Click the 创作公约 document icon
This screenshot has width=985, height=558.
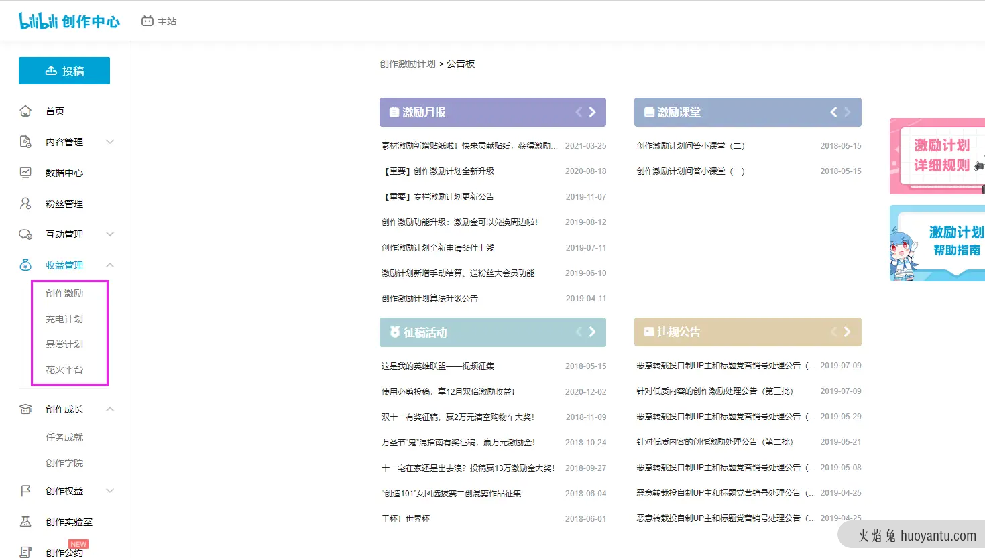[x=25, y=552]
